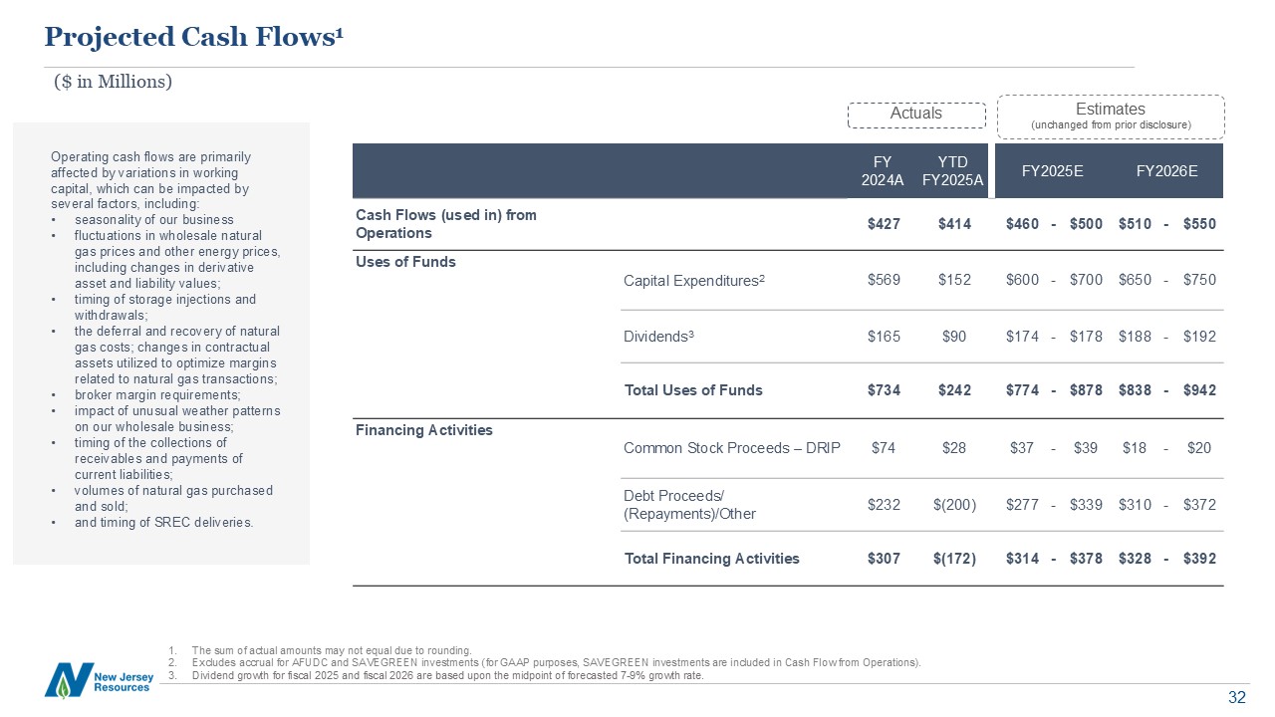Click the Uses of Funds section heading
The width and height of the screenshot is (1275, 717).
[x=405, y=262]
